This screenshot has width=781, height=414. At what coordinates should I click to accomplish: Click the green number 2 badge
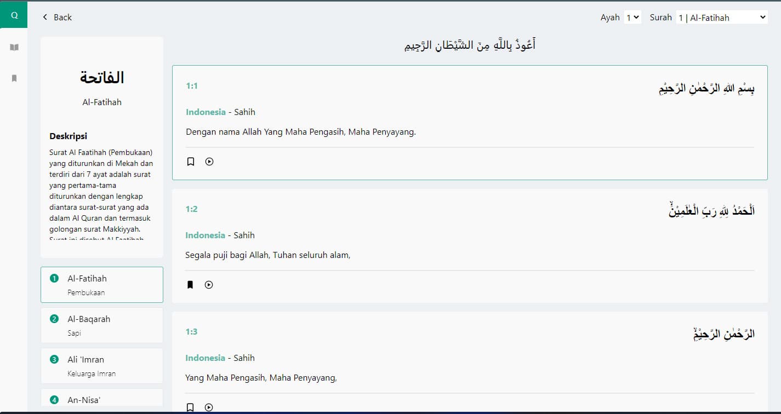pos(54,319)
